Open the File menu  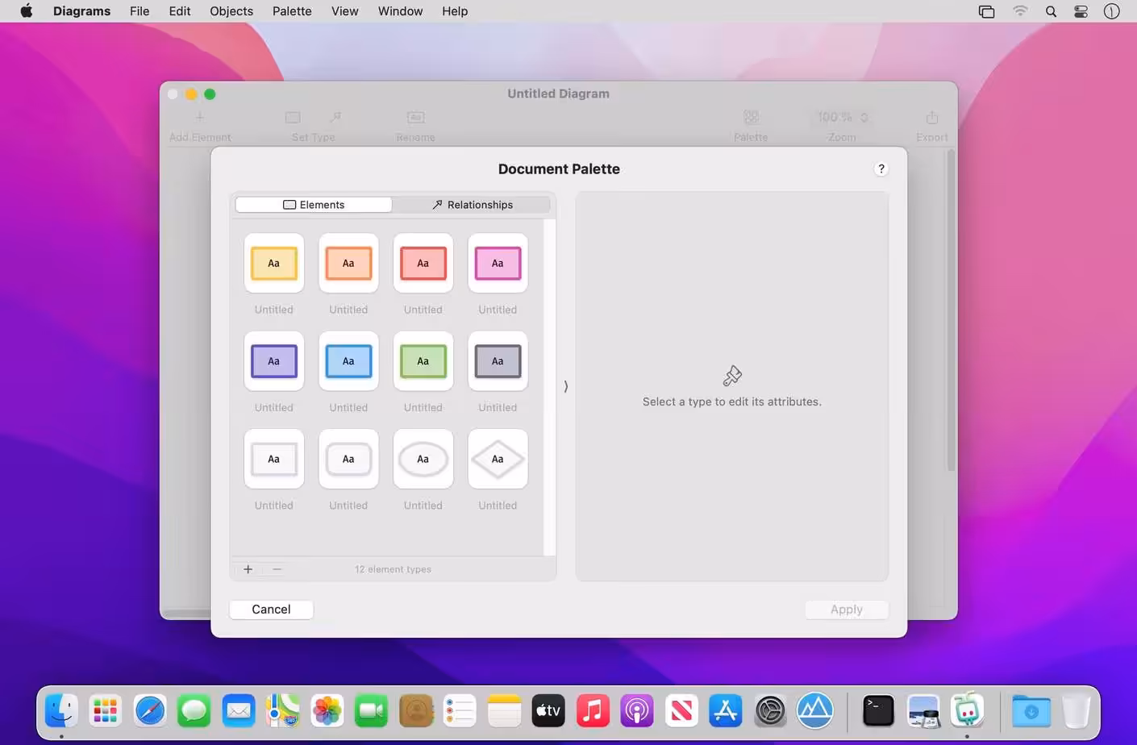pos(140,11)
